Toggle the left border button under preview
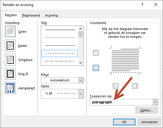Screen dimensions: 163x128 point(116,86)
